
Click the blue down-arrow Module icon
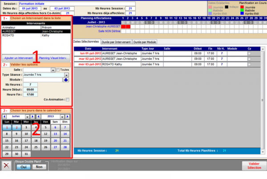[66, 80]
